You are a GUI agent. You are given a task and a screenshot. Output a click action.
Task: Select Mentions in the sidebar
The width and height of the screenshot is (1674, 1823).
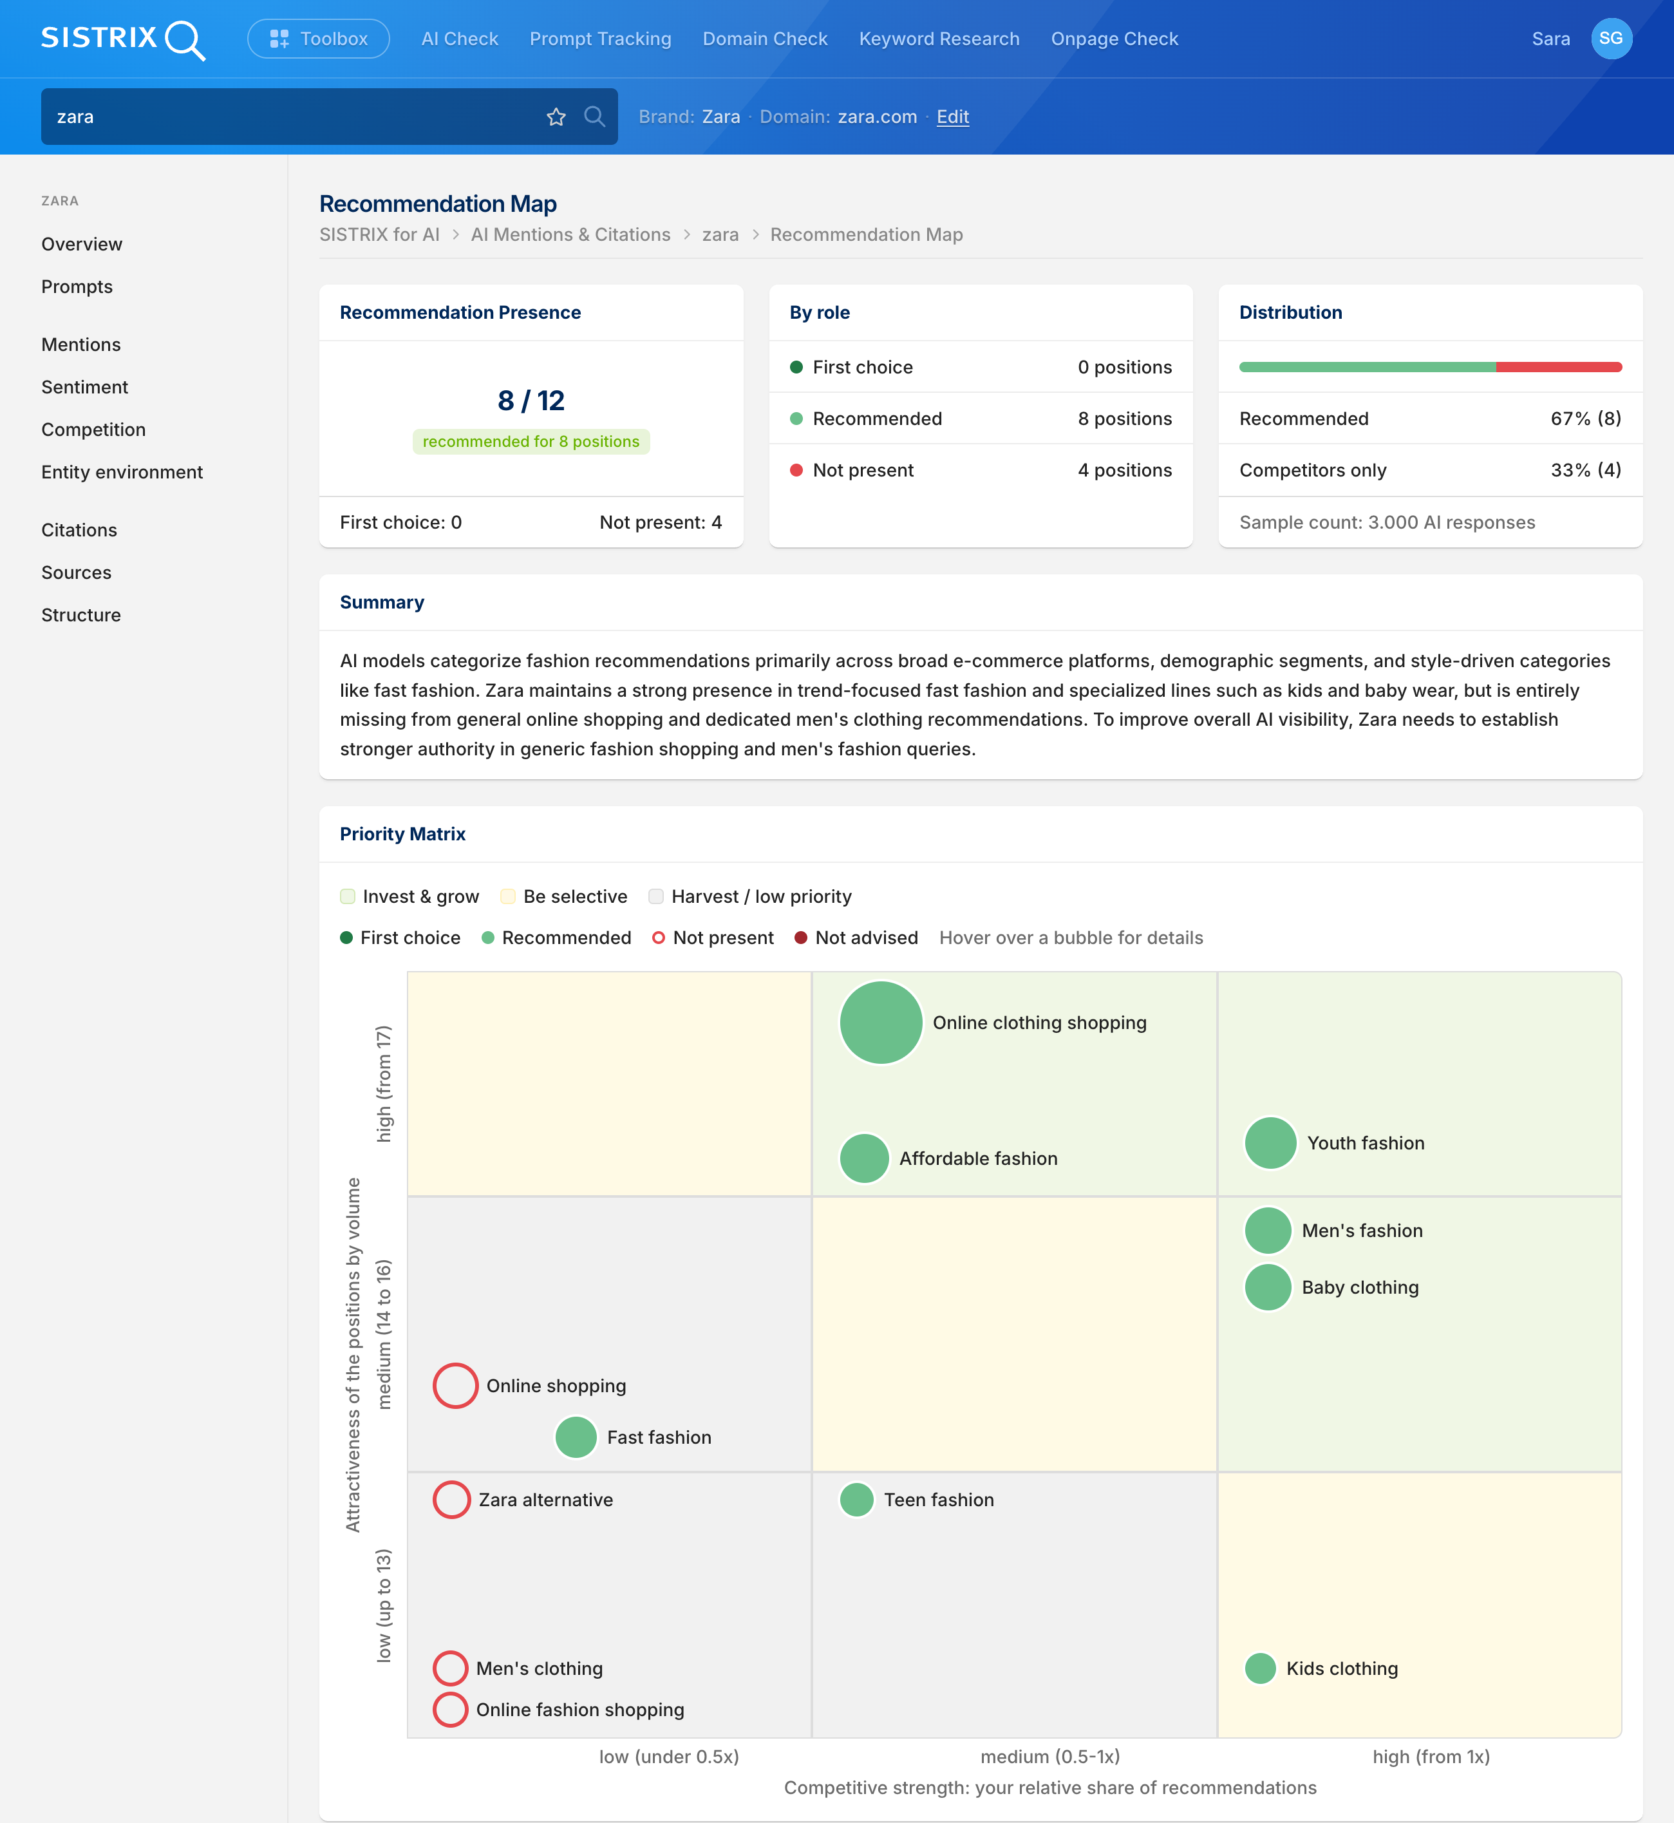coord(80,345)
